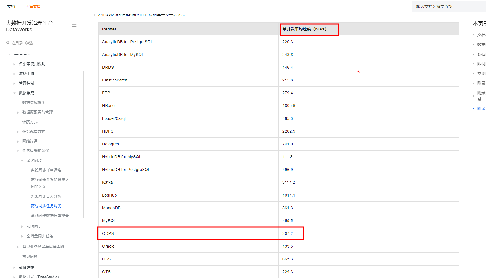Click the 大数据开发治理平台 DataWorks title
This screenshot has height=278, width=486.
point(30,26)
